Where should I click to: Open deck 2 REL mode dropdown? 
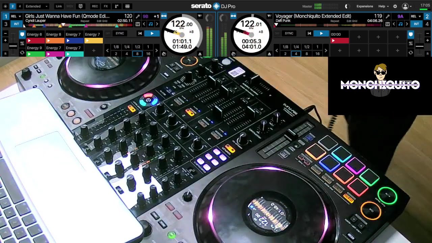click(416, 16)
